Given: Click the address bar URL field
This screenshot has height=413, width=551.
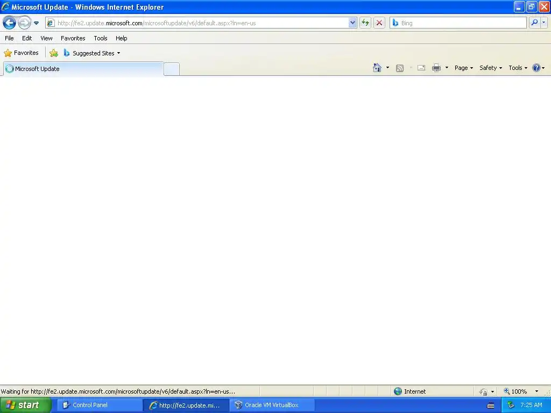Looking at the screenshot, I should tap(202, 23).
